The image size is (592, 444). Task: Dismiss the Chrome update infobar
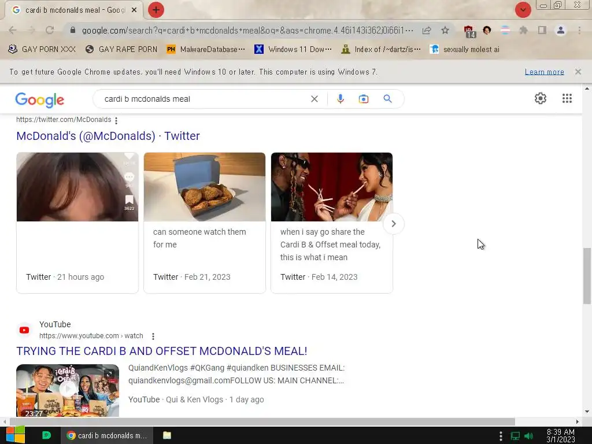[578, 72]
